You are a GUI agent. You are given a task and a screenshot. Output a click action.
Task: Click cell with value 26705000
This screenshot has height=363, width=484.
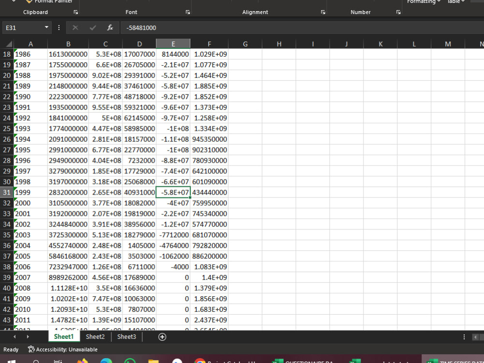coord(139,65)
